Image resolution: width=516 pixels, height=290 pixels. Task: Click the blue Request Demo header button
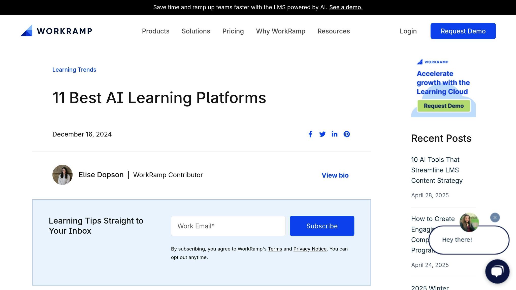[463, 31]
